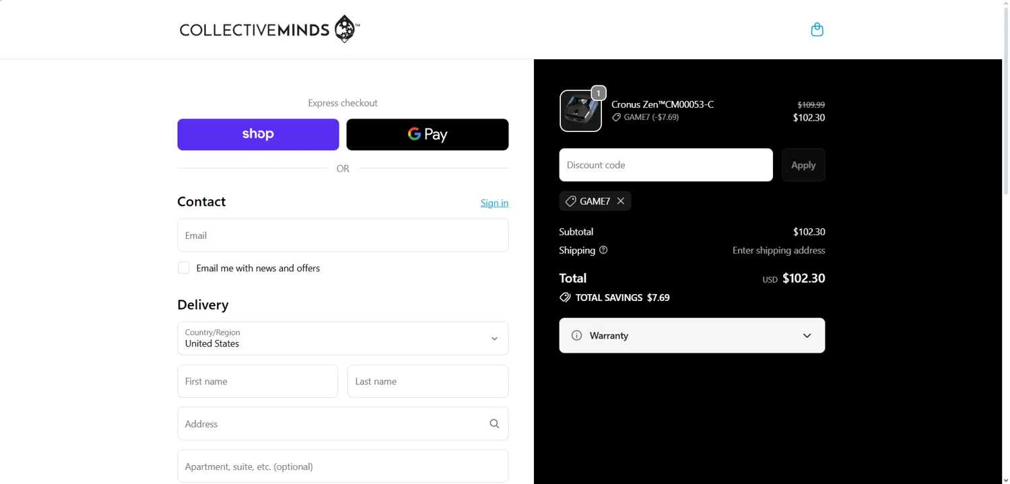Open the Cronus Zen product thumbnail
The width and height of the screenshot is (1010, 484).
580,111
